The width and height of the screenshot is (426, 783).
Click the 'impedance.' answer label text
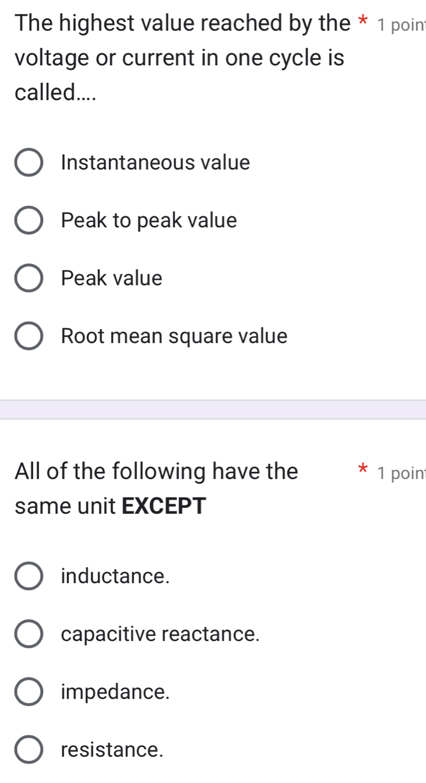(x=115, y=692)
